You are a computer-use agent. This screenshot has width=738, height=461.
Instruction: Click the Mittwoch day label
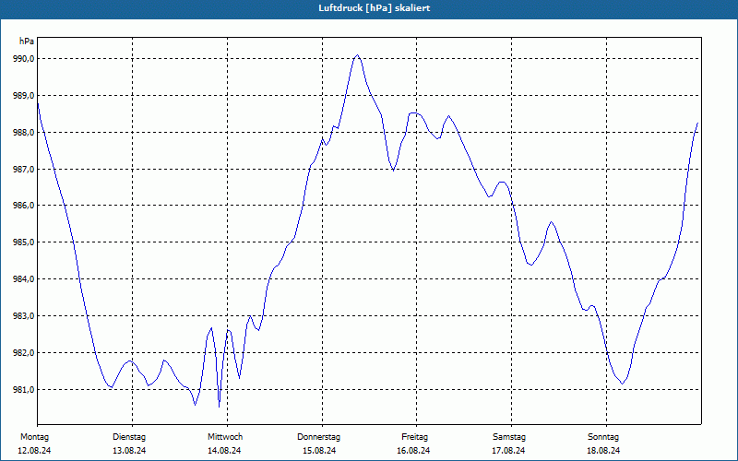tap(225, 437)
